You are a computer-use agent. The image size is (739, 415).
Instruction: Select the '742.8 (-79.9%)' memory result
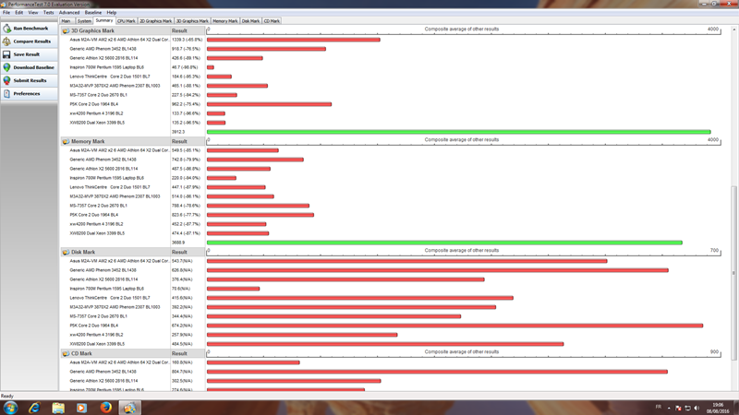(x=187, y=160)
